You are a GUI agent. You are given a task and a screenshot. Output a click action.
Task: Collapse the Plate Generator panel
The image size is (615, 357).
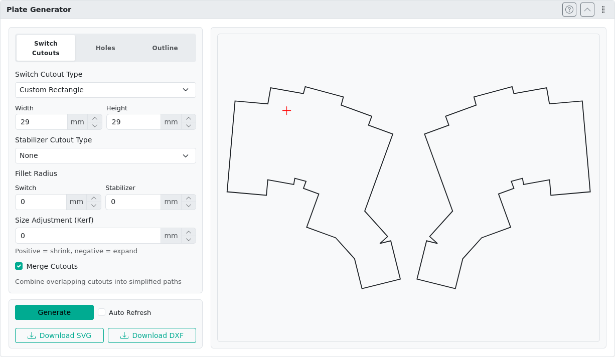tap(587, 10)
